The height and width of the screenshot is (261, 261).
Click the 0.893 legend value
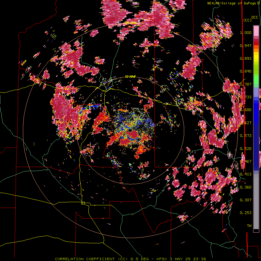coord(246,58)
